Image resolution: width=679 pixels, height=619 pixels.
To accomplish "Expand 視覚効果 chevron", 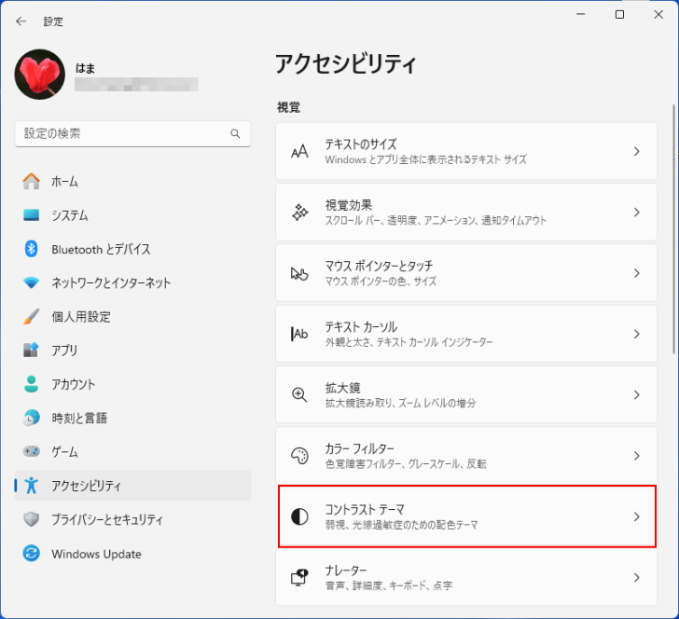I will click(636, 213).
